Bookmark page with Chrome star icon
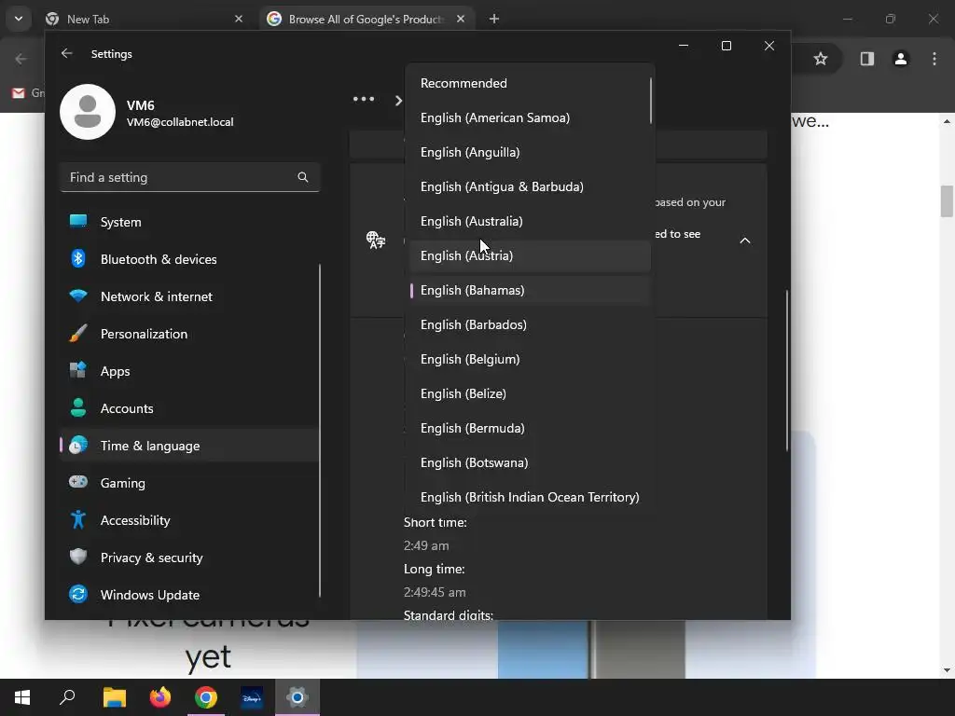 pyautogui.click(x=821, y=59)
